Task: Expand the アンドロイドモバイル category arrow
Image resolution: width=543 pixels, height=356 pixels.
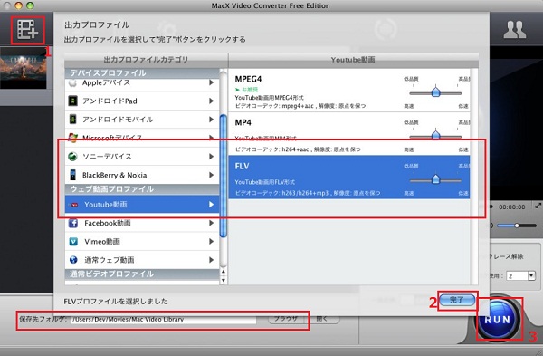Action: pyautogui.click(x=211, y=120)
